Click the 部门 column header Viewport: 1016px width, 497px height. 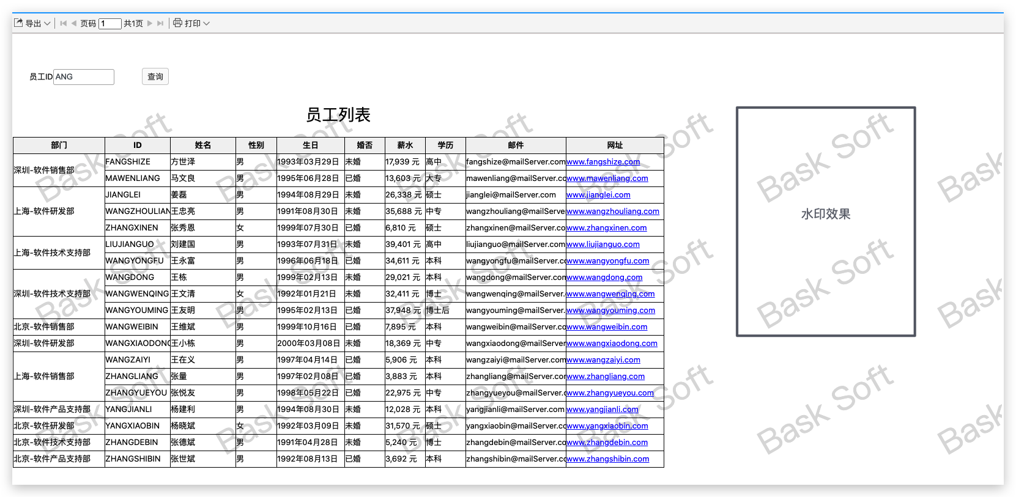pos(59,145)
